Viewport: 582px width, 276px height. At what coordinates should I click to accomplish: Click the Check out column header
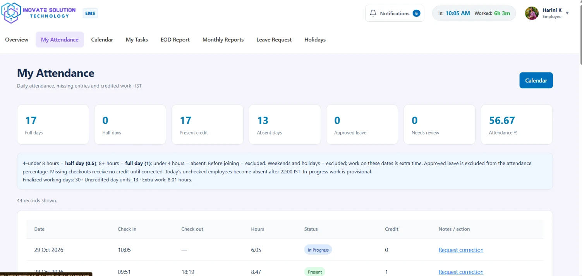[192, 229]
